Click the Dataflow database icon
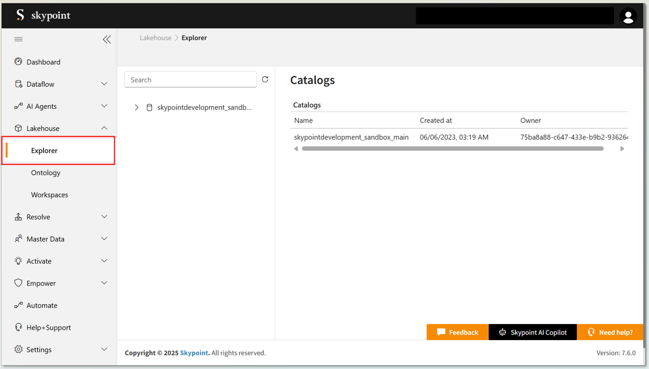 (x=18, y=84)
